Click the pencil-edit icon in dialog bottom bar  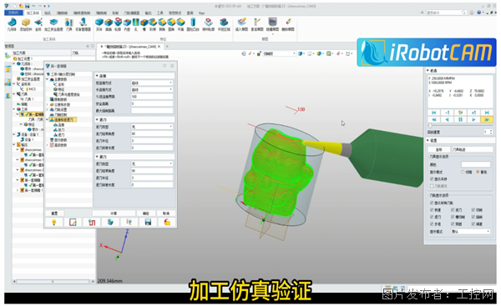[x=73, y=222]
